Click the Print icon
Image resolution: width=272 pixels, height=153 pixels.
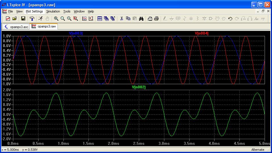156,19
